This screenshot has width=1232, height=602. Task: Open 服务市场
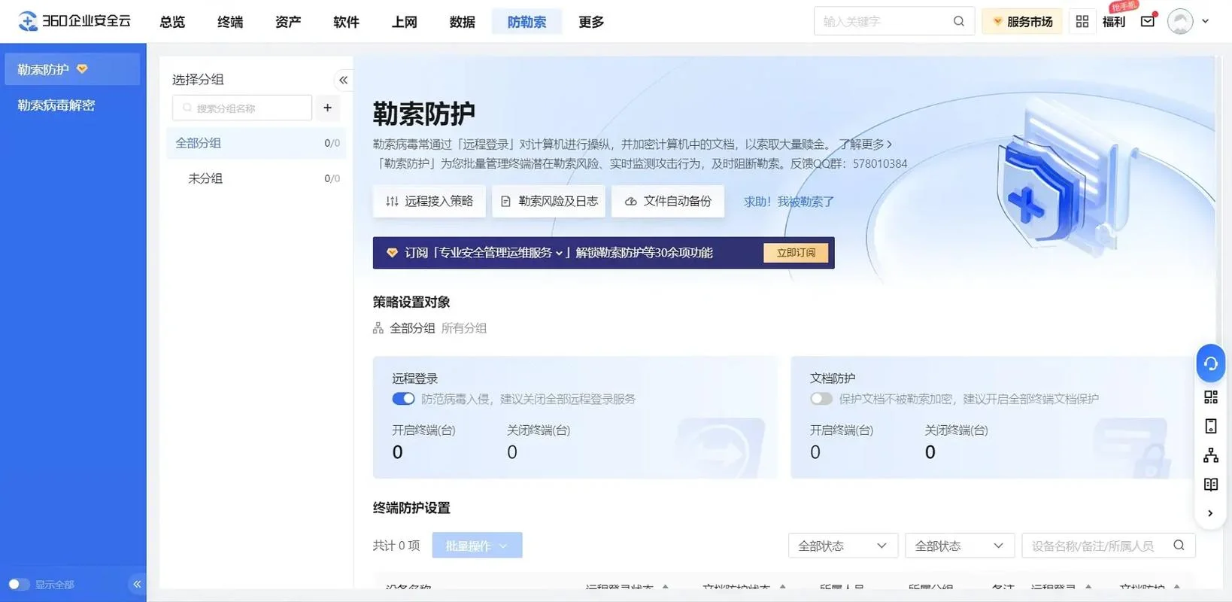[x=1022, y=21]
